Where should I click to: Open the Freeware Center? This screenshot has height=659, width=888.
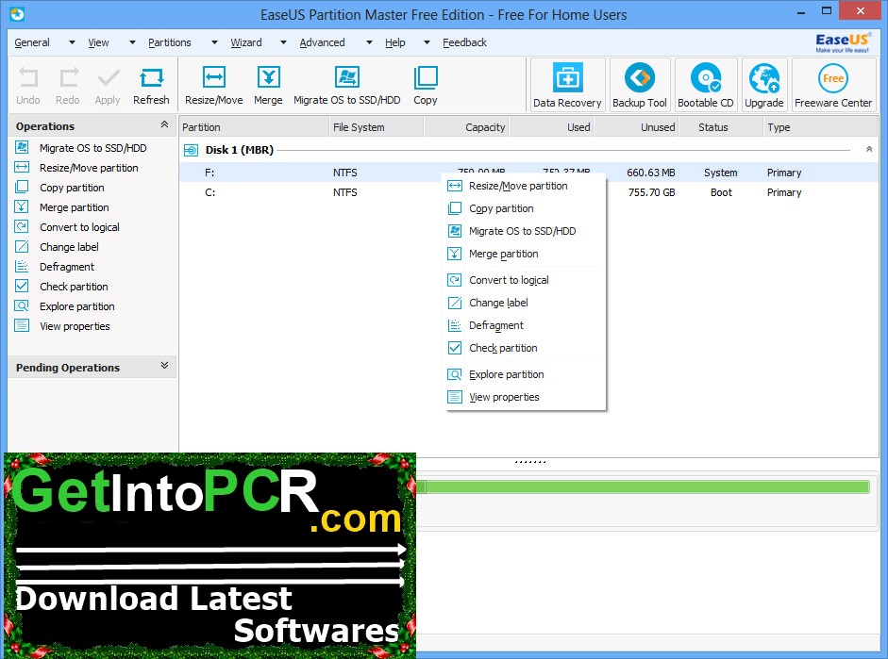833,85
